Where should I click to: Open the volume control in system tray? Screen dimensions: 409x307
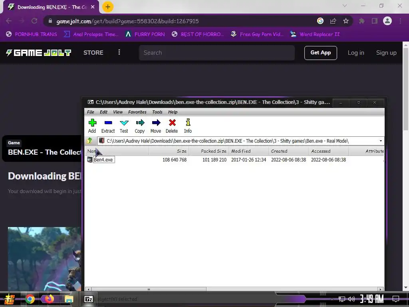pos(351,299)
